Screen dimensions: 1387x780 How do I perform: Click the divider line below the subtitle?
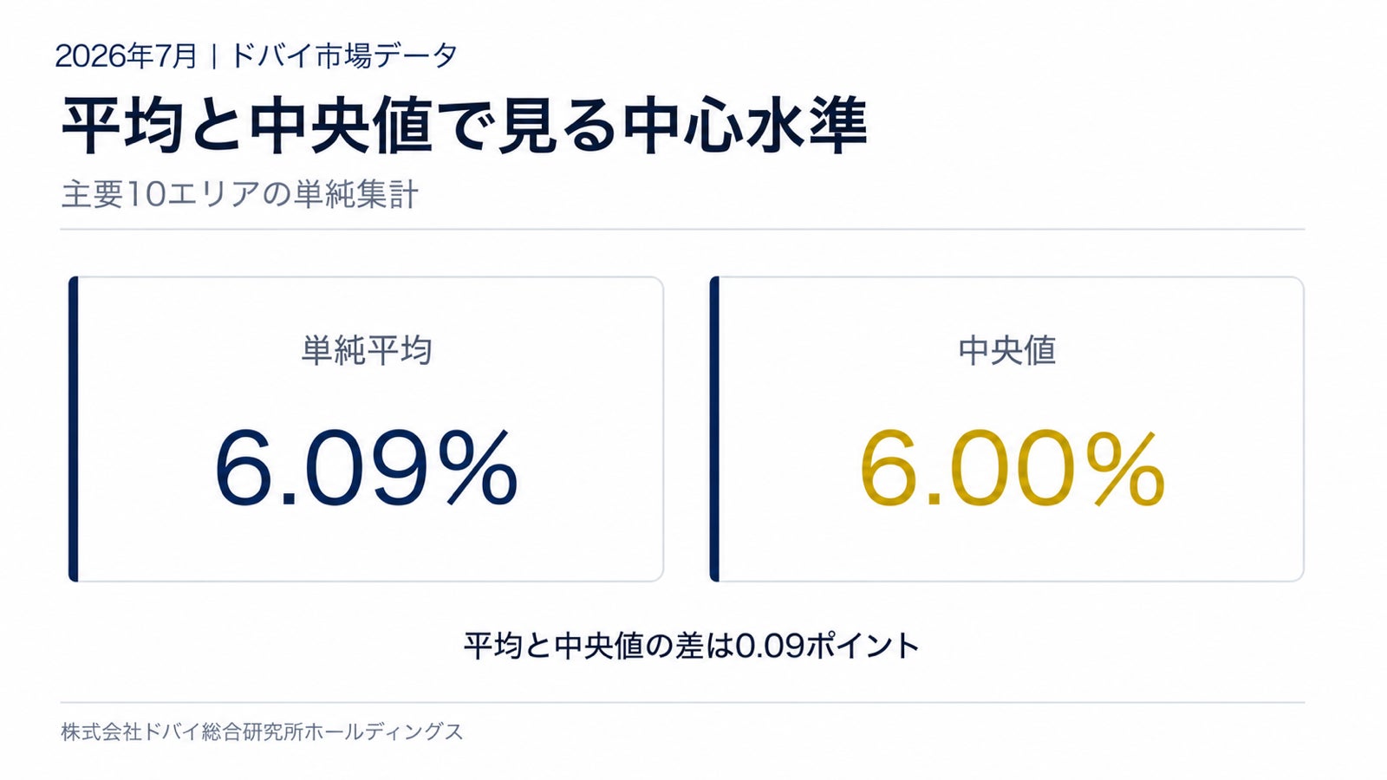pyautogui.click(x=682, y=230)
